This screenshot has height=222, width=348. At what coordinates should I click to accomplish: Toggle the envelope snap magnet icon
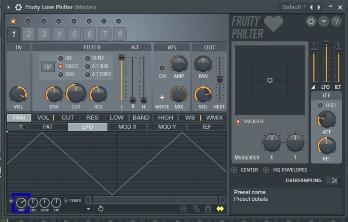tap(208, 209)
